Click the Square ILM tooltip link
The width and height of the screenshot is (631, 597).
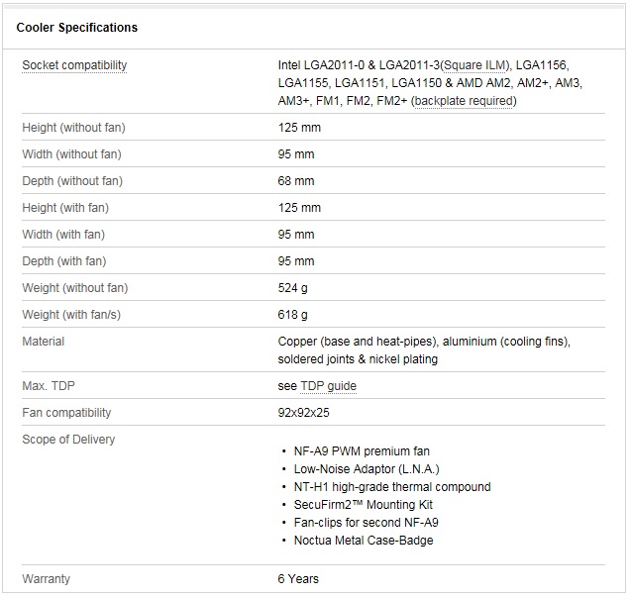pos(474,65)
